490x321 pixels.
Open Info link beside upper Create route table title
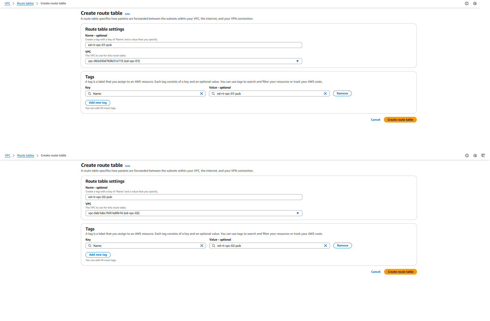tap(127, 14)
